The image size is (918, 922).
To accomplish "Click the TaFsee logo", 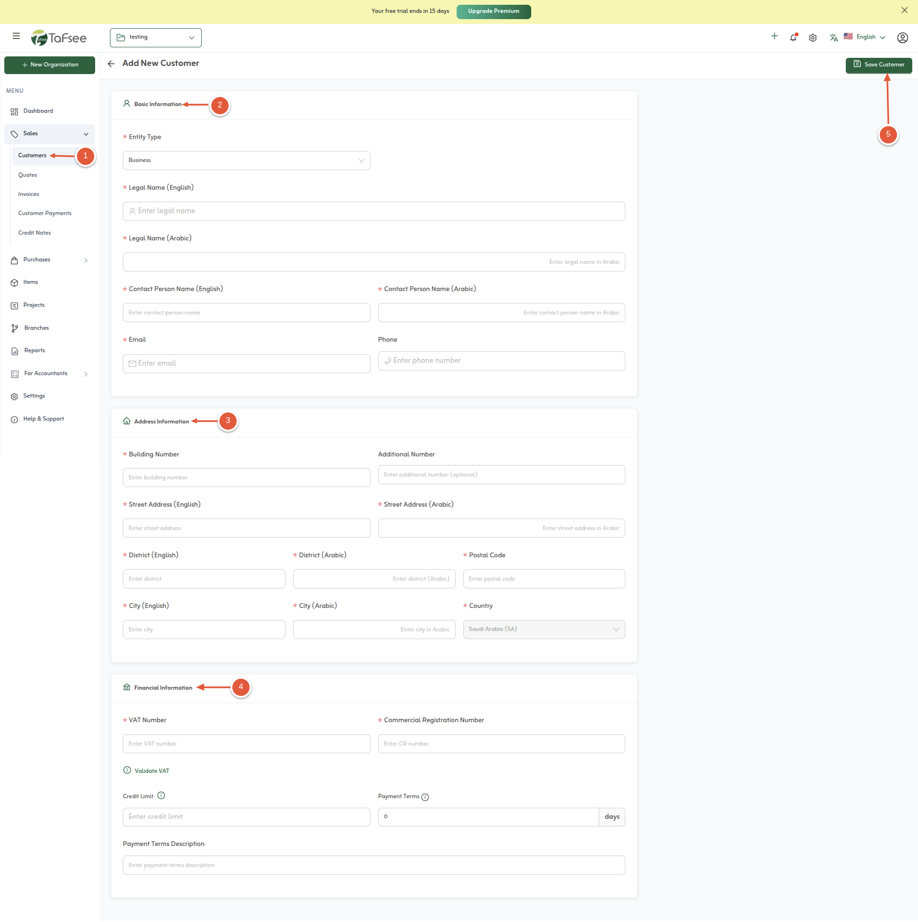I will tap(59, 38).
